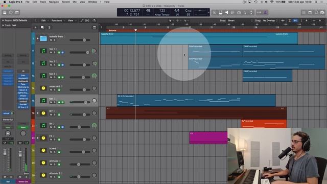Solo the vozes.verb track
This screenshot has width=327, height=184.
55,90
